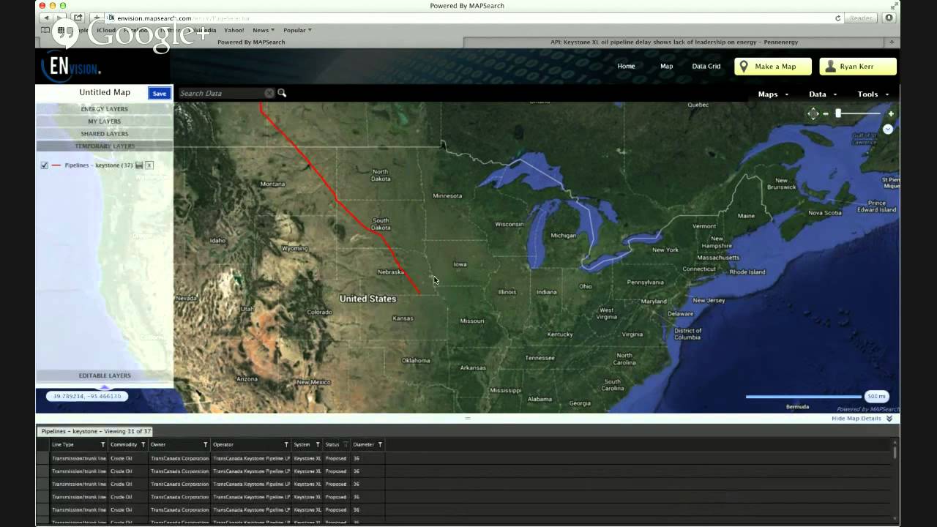937x527 pixels.
Task: Click the horizontal panel splitter handle below map
Action: 468,418
